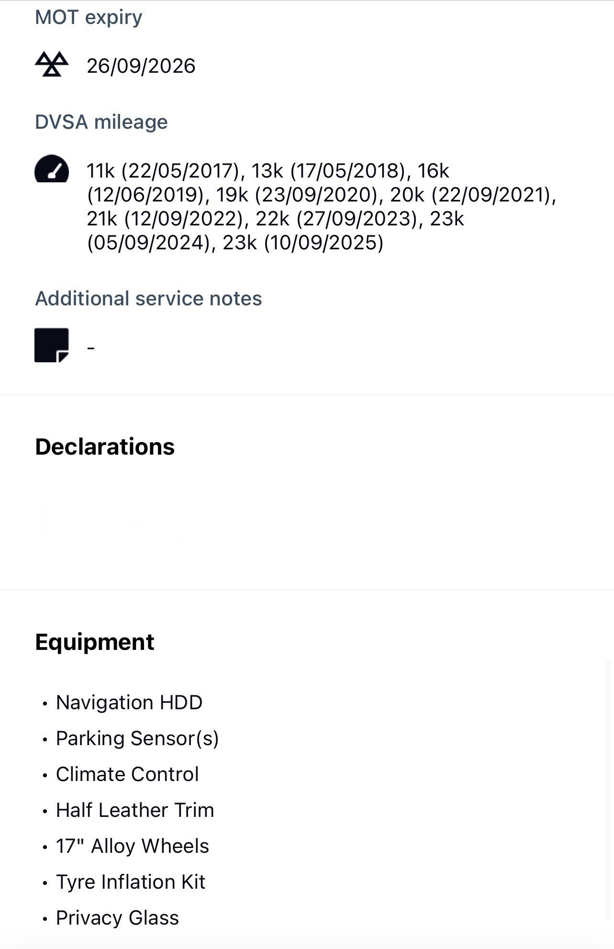614x949 pixels.
Task: Click the page scrollbar on right edge
Action: click(608, 790)
